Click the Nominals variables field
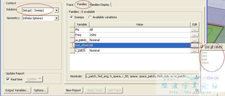 140,76
